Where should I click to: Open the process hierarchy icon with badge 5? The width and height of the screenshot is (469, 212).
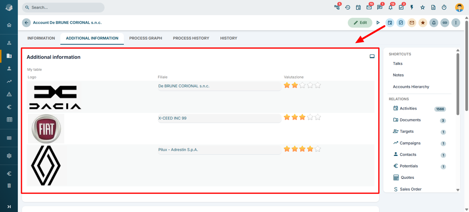tap(337, 7)
